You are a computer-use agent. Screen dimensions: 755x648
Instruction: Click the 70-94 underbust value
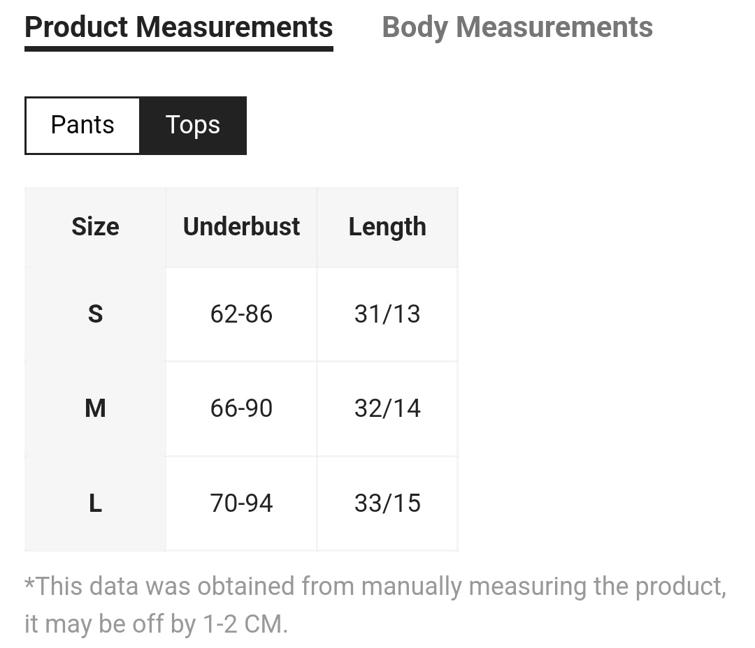pyautogui.click(x=241, y=503)
